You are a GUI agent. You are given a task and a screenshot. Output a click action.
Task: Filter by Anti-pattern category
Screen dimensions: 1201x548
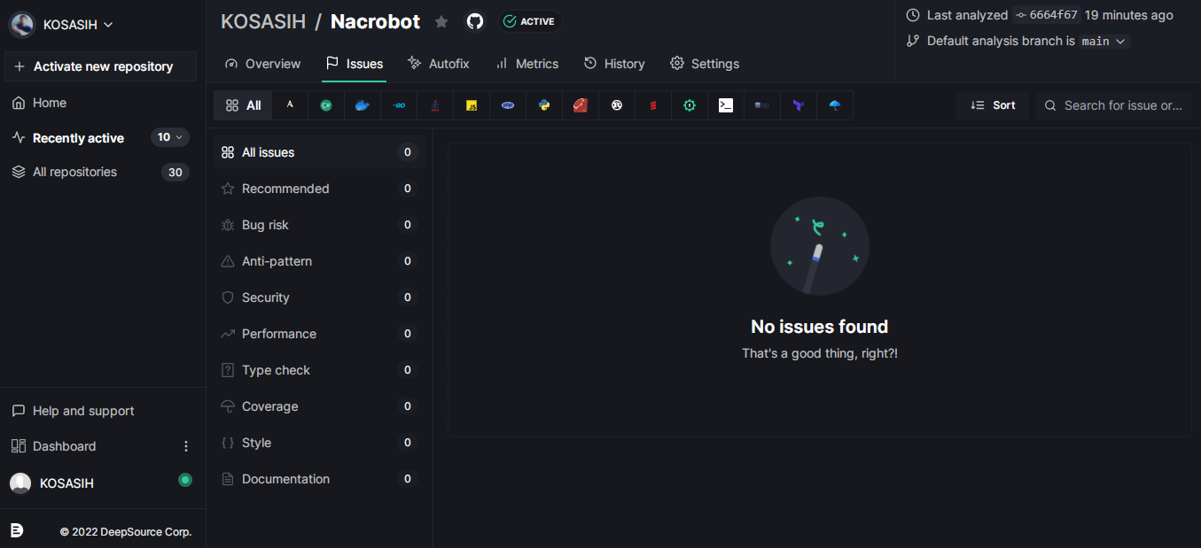point(319,261)
